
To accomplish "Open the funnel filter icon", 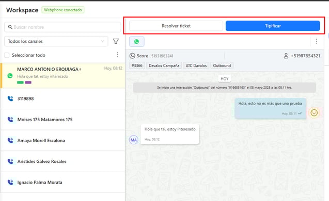I will tap(116, 41).
